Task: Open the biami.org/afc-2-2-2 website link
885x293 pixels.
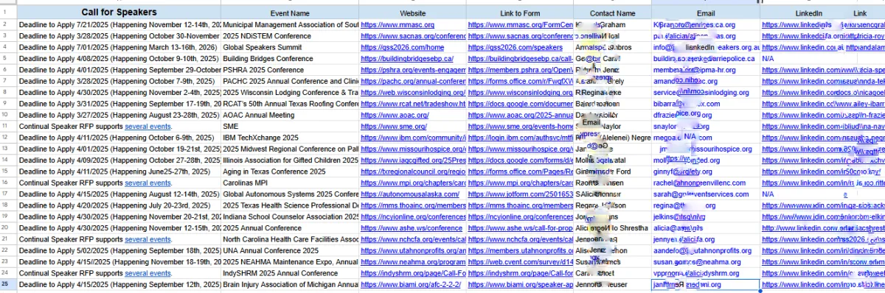Action: click(410, 284)
